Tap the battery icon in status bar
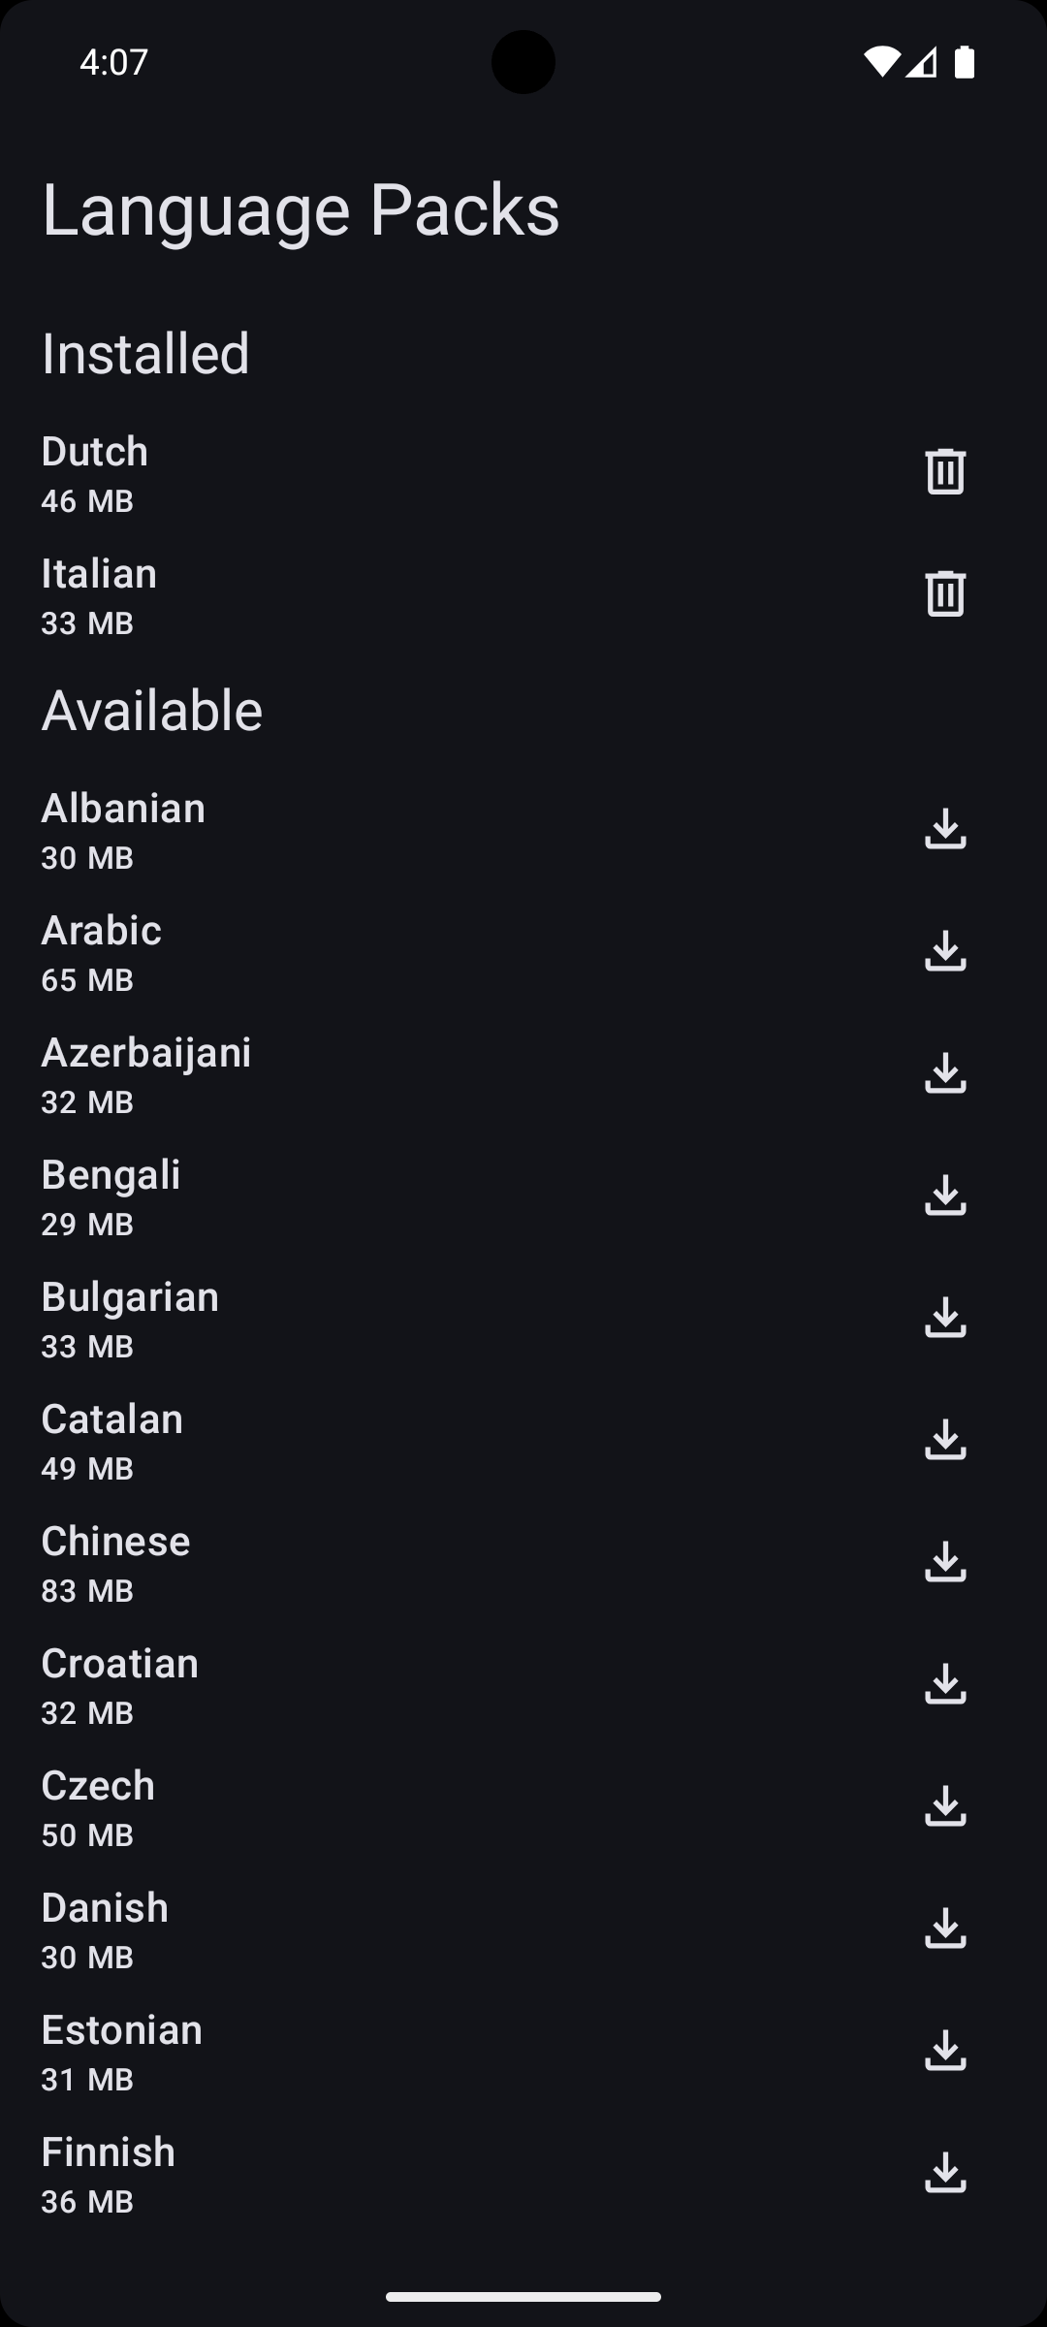 [964, 62]
